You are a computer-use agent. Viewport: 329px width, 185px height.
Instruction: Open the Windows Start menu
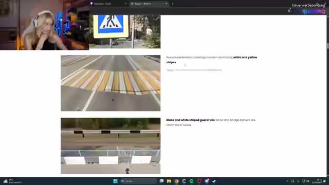coord(115,181)
